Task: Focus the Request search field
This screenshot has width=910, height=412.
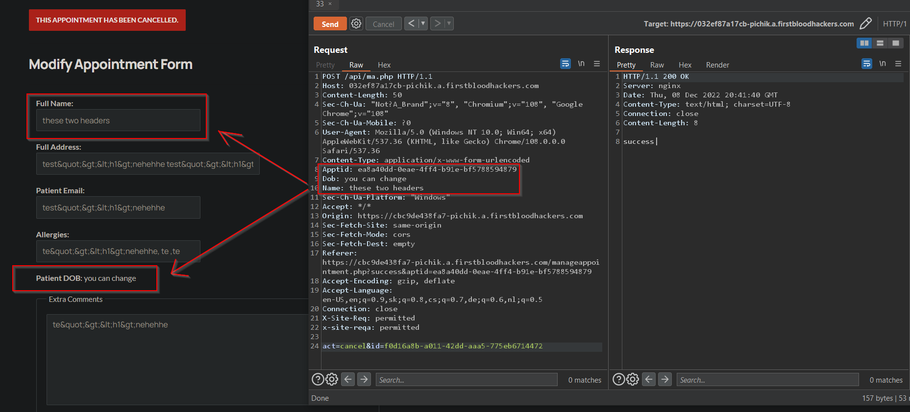Action: pyautogui.click(x=467, y=380)
